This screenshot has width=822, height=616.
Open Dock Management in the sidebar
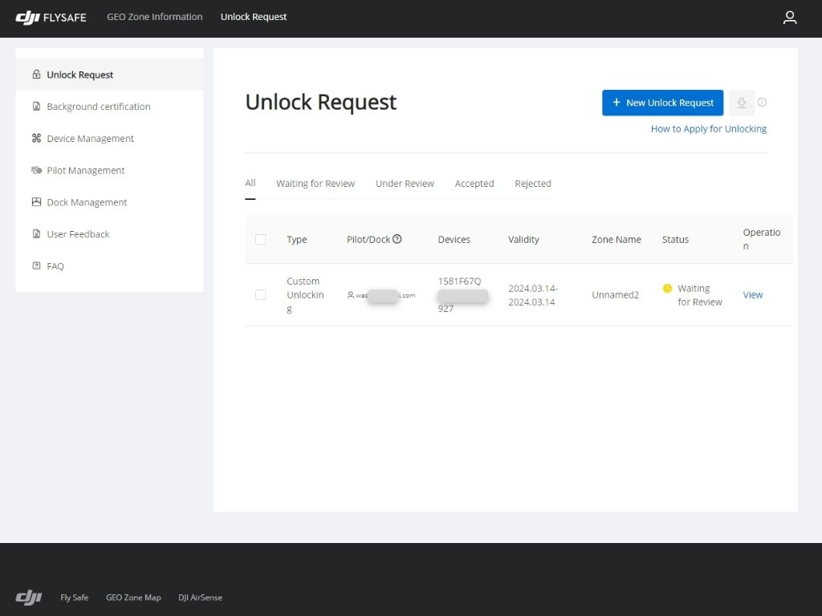point(87,203)
